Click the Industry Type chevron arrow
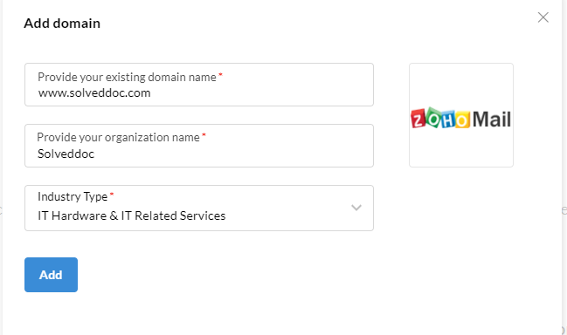Image resolution: width=567 pixels, height=335 pixels. [356, 208]
